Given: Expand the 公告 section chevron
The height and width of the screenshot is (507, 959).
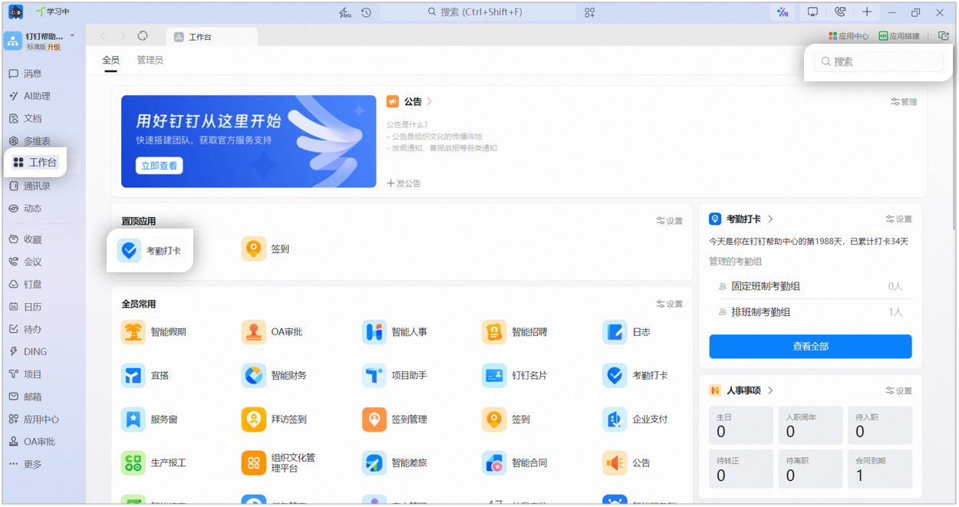Looking at the screenshot, I should coord(430,101).
